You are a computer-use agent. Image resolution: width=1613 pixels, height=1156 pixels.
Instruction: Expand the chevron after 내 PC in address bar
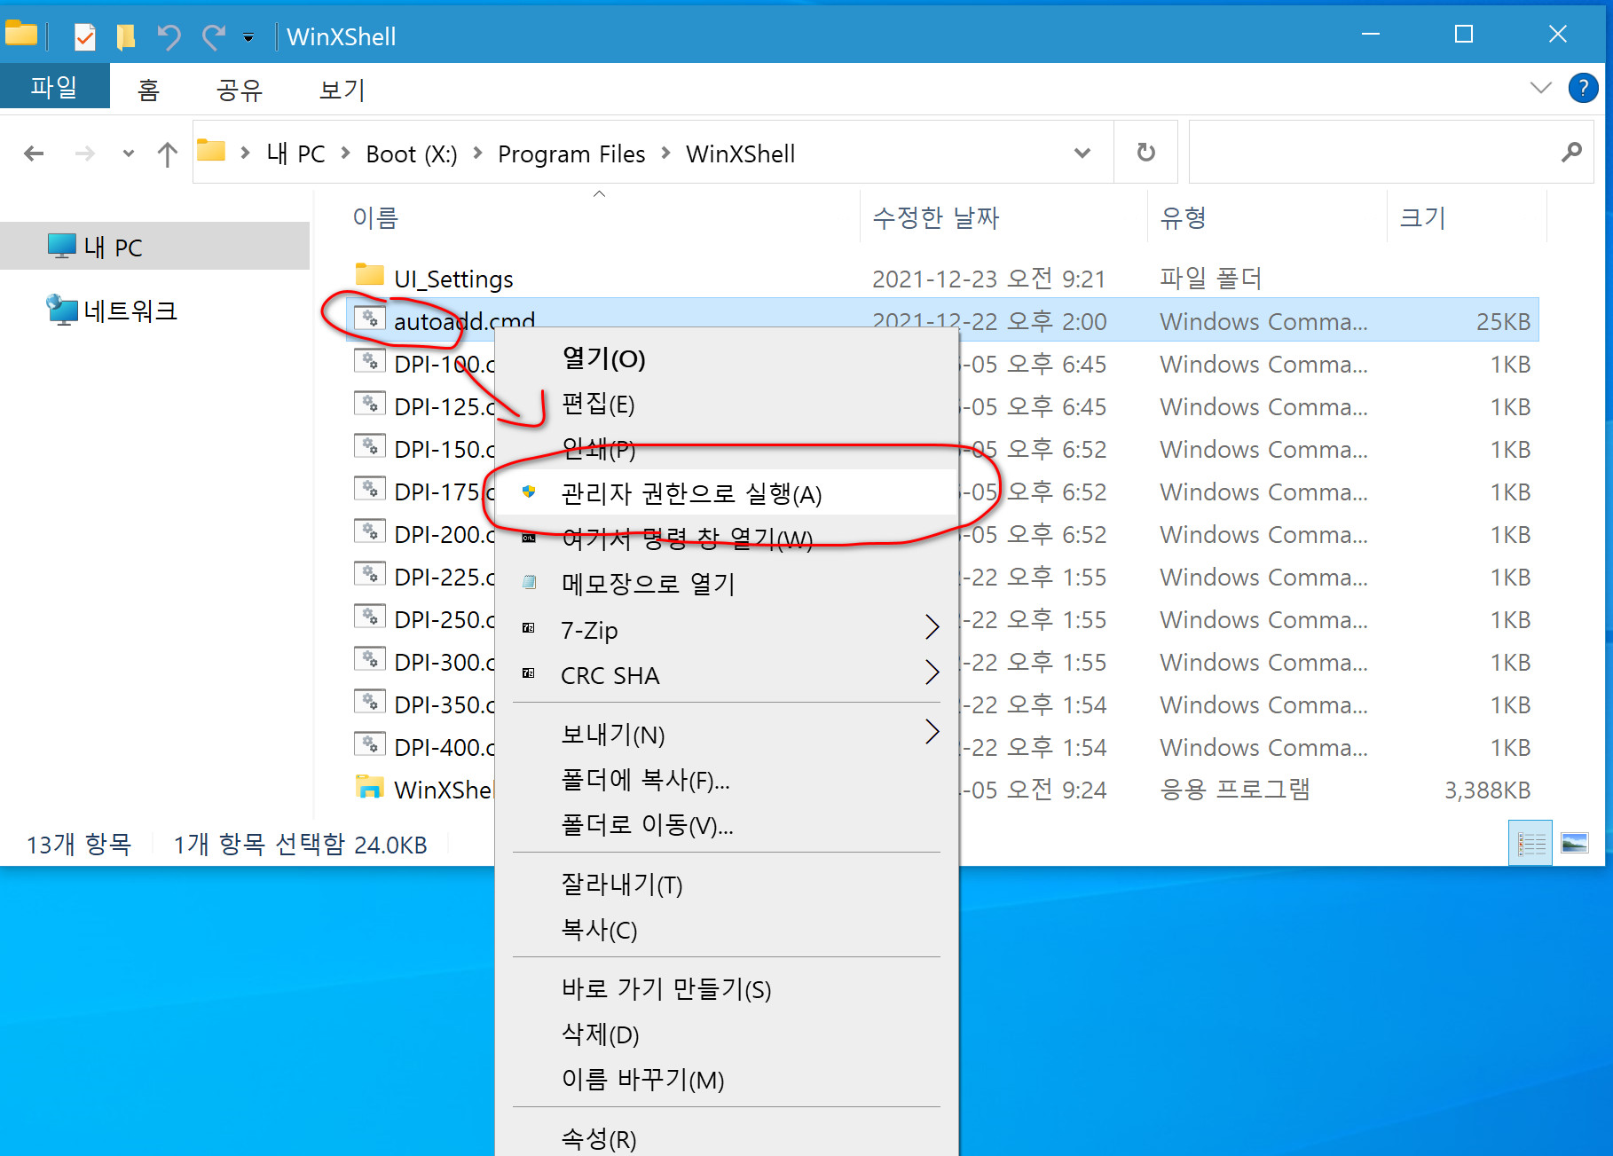coord(345,153)
